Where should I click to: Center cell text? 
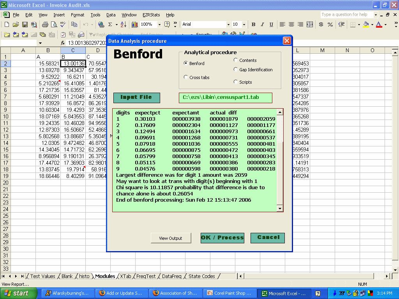[291, 25]
